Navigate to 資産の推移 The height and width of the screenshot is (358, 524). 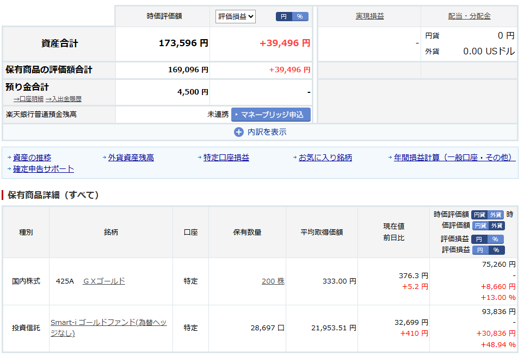click(x=32, y=158)
